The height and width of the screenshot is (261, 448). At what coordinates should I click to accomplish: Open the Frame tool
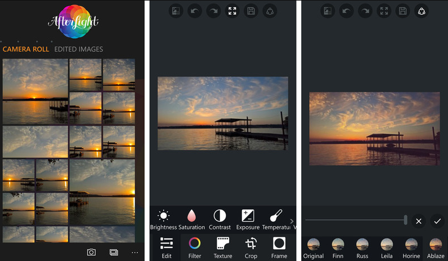click(279, 244)
